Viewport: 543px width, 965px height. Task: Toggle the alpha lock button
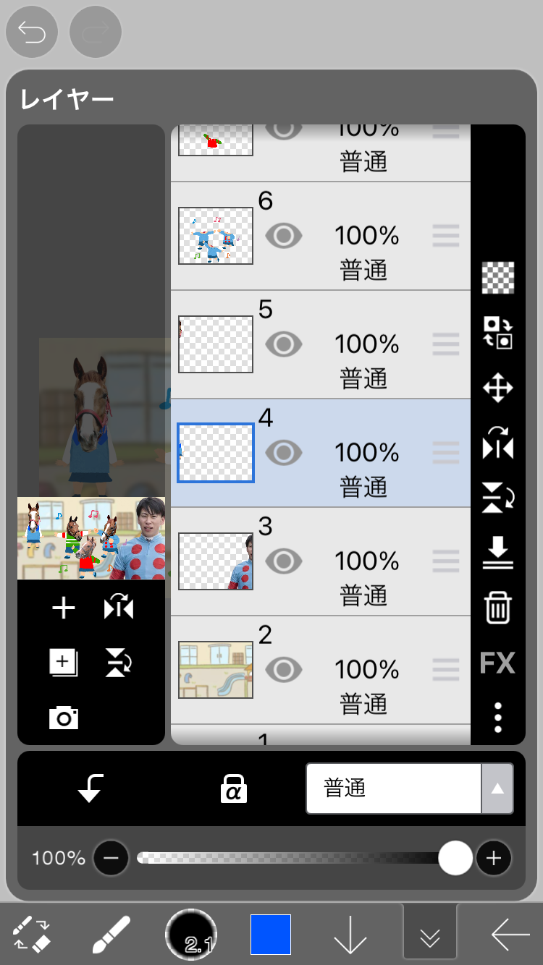(234, 788)
